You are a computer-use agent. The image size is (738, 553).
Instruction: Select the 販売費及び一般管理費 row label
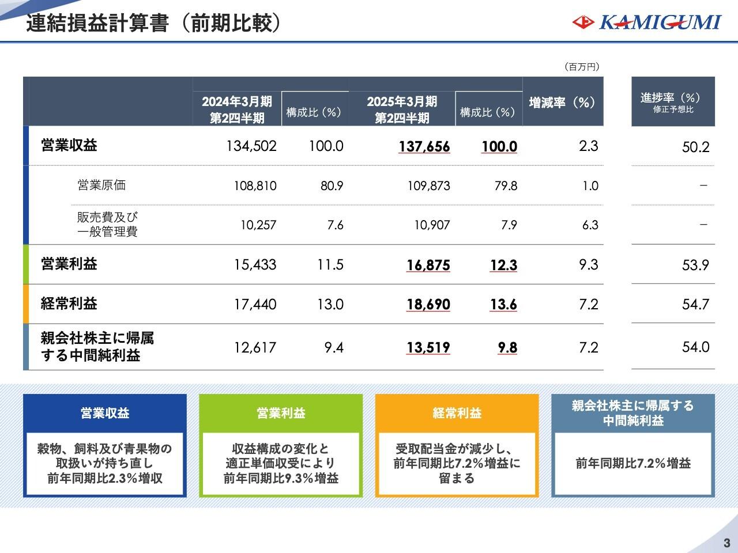tap(108, 225)
